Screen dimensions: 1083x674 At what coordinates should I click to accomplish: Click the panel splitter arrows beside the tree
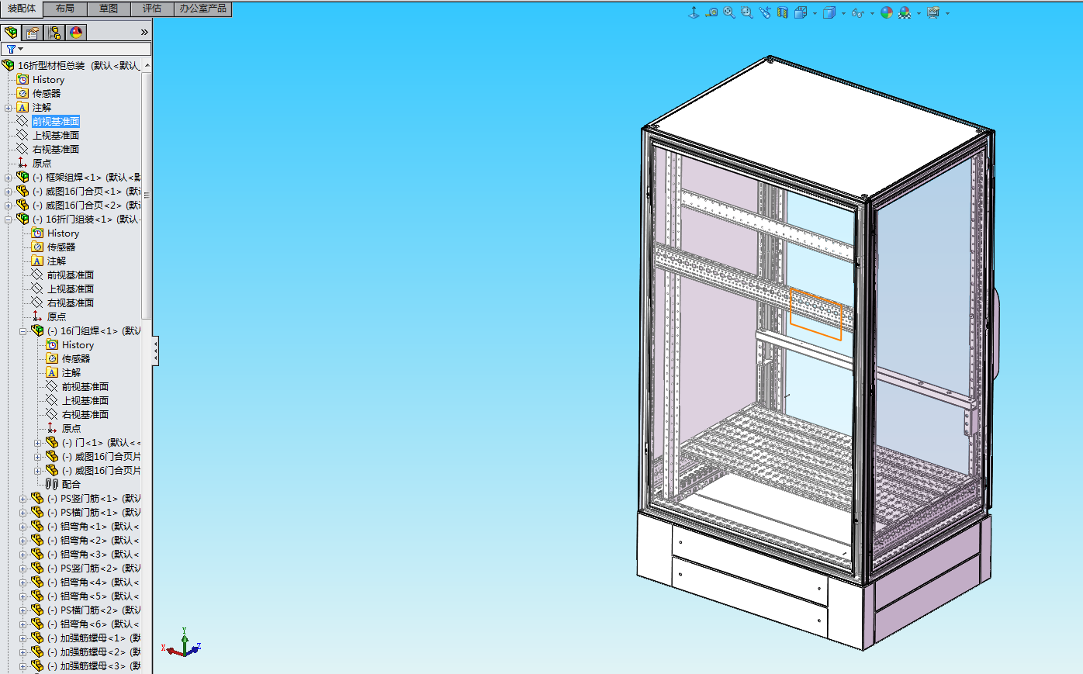(x=154, y=350)
